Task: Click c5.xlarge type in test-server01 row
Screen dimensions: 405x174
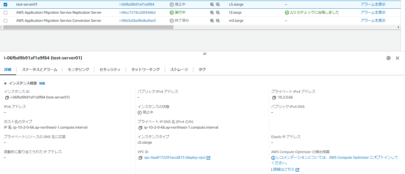Action: [236, 4]
